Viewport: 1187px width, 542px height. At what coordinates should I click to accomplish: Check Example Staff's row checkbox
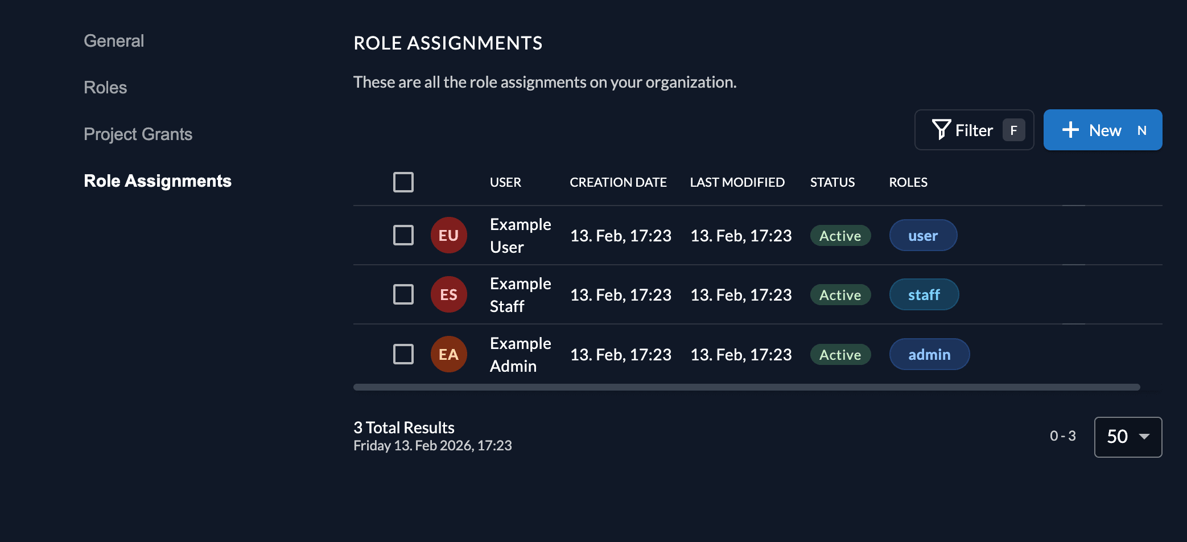pos(403,294)
